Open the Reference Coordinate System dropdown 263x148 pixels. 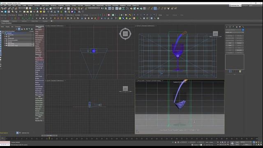(56, 8)
